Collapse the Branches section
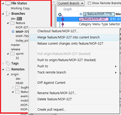The width and height of the screenshot is (121, 115). [x=3, y=14]
